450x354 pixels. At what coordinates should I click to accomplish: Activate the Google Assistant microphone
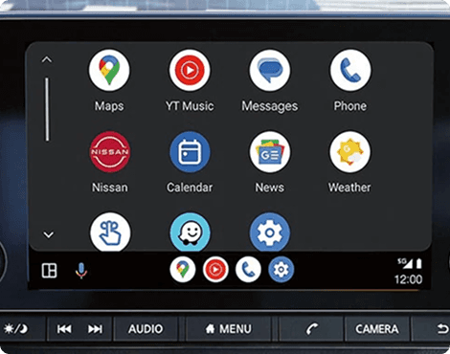coord(81,271)
